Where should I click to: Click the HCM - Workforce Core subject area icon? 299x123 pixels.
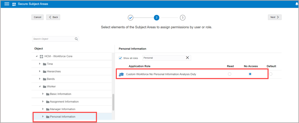pyautogui.click(x=41, y=56)
